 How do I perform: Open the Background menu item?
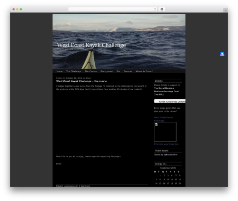coord(107,71)
